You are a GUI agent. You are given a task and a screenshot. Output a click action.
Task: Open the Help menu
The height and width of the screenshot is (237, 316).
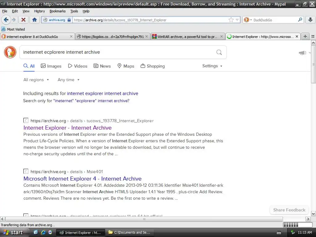coord(86,11)
